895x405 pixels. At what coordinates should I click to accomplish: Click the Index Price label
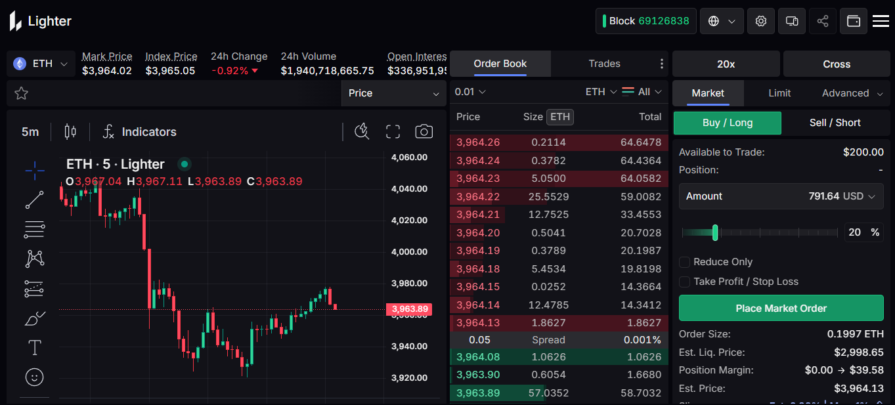(171, 56)
